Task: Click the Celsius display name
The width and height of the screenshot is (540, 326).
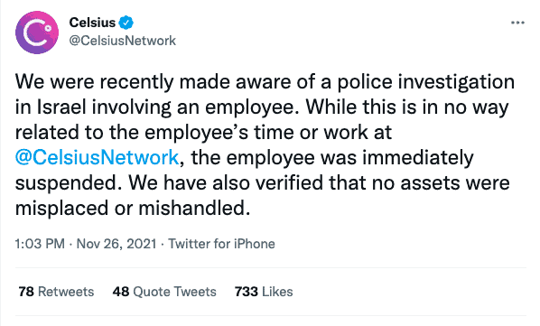Action: tap(92, 23)
